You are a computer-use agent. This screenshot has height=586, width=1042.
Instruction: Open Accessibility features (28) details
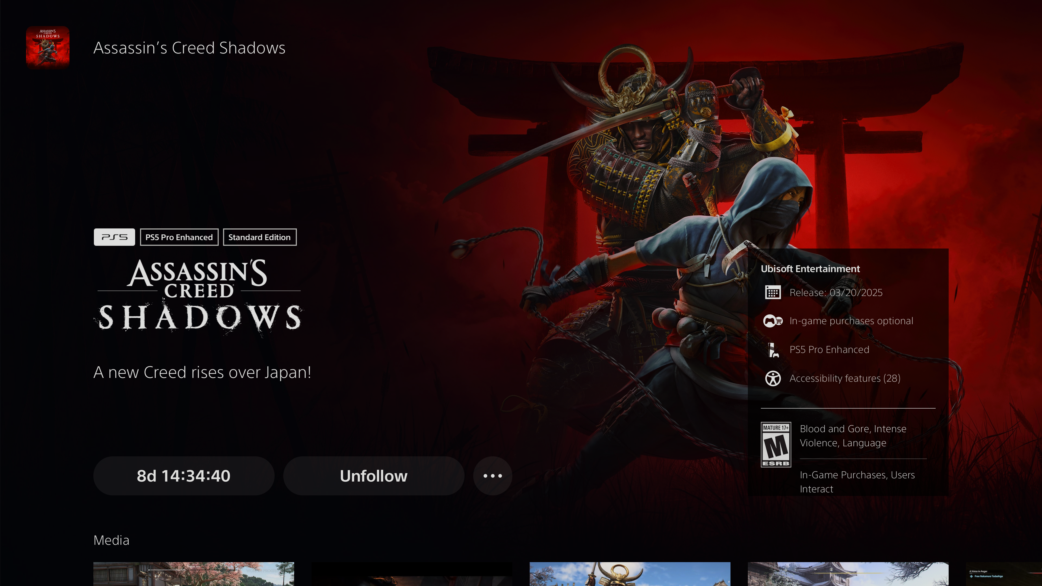point(845,378)
